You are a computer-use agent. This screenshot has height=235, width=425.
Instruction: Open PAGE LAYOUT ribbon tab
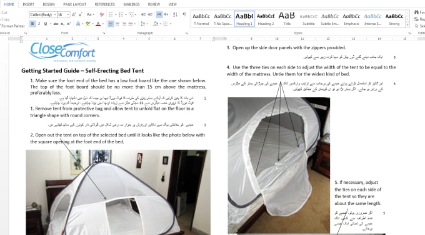click(x=74, y=4)
